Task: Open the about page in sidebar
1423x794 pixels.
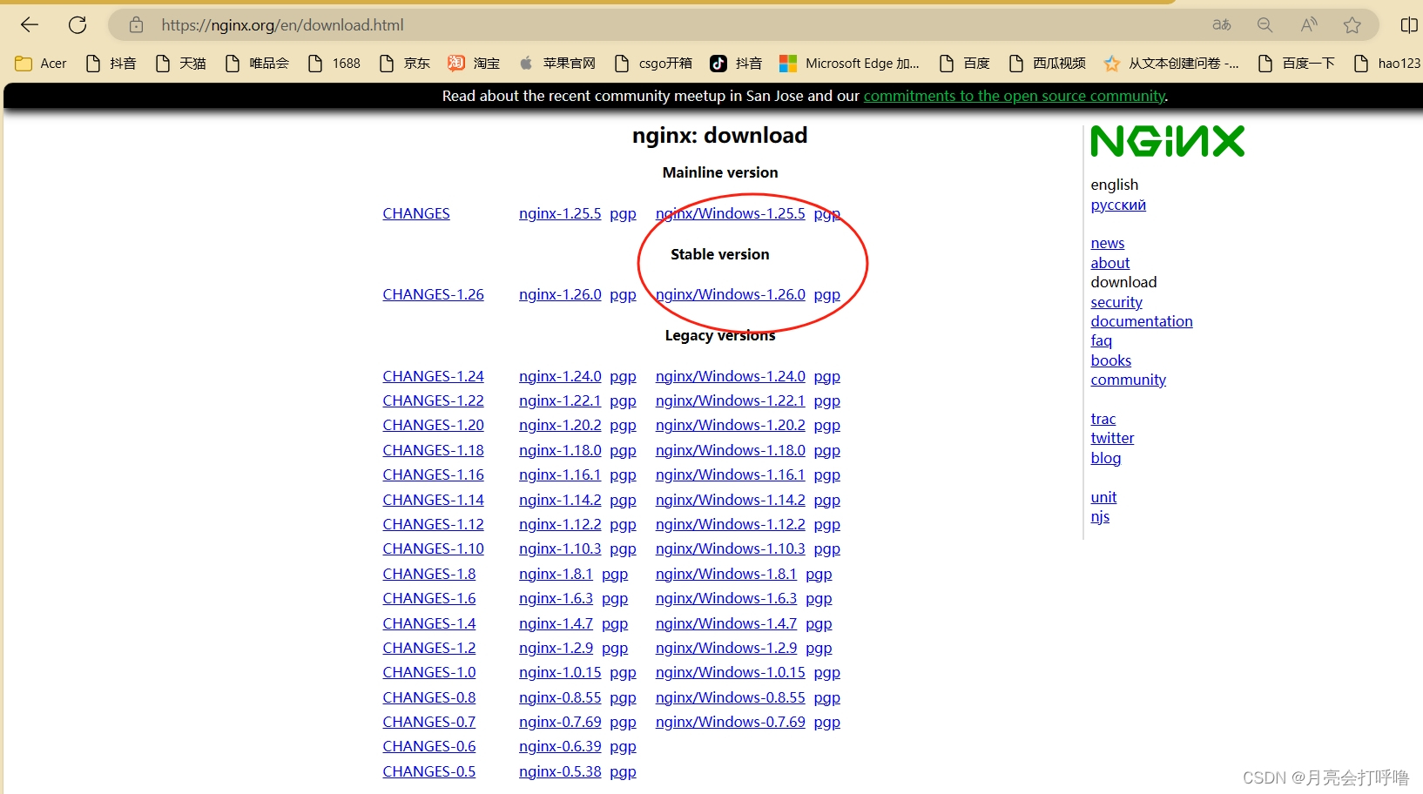Action: [x=1109, y=263]
